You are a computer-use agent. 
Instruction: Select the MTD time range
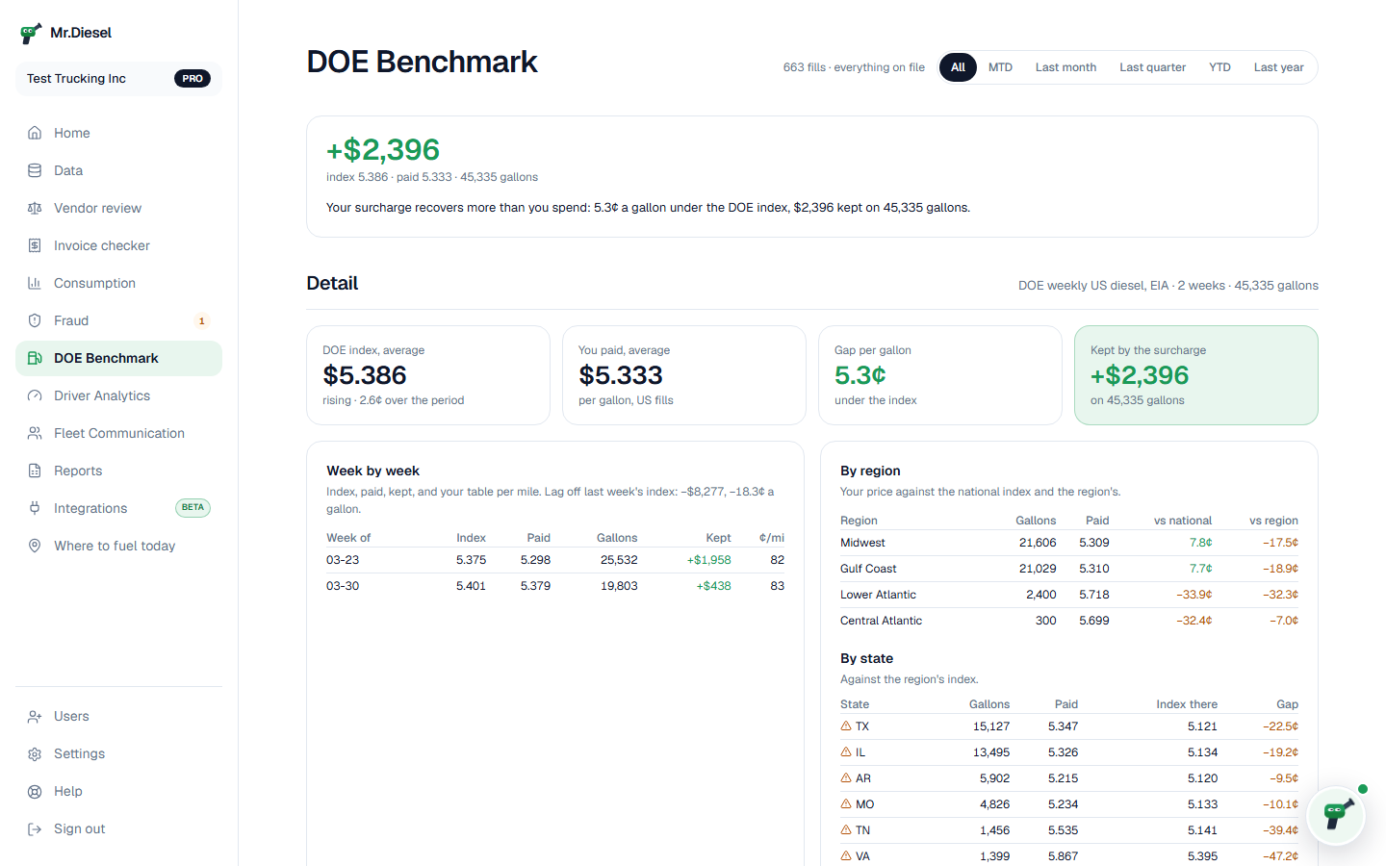click(x=1000, y=67)
